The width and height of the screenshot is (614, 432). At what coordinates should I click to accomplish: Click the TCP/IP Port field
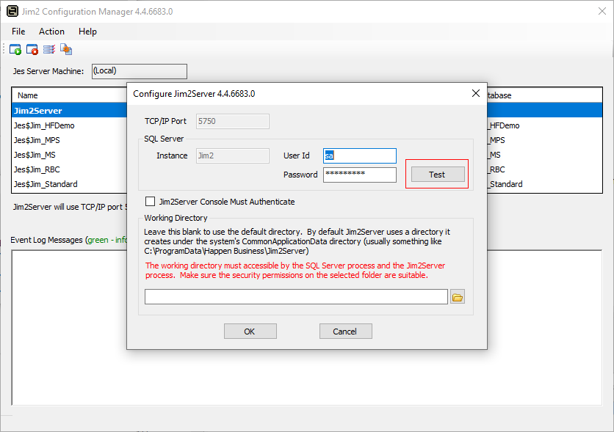point(233,121)
